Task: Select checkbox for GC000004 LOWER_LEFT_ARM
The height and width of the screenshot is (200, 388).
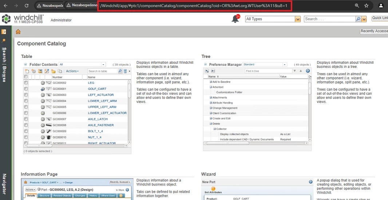Action: (x=26, y=101)
